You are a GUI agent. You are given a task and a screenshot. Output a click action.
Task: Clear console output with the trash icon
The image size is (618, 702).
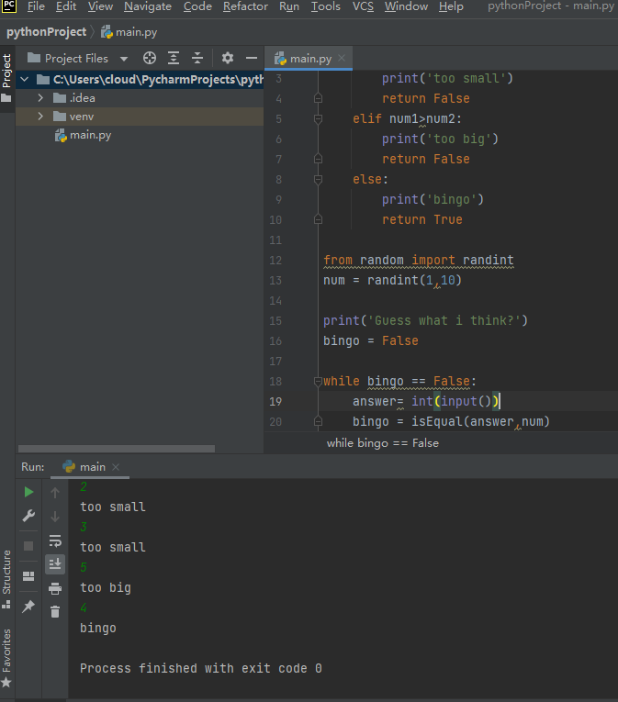pyautogui.click(x=55, y=611)
